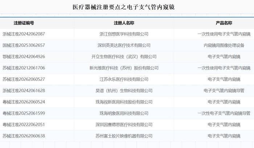Click 电子支气管内窥镜 in the 深圳因赛德思 row
This screenshot has width=254, height=148.
click(x=224, y=125)
